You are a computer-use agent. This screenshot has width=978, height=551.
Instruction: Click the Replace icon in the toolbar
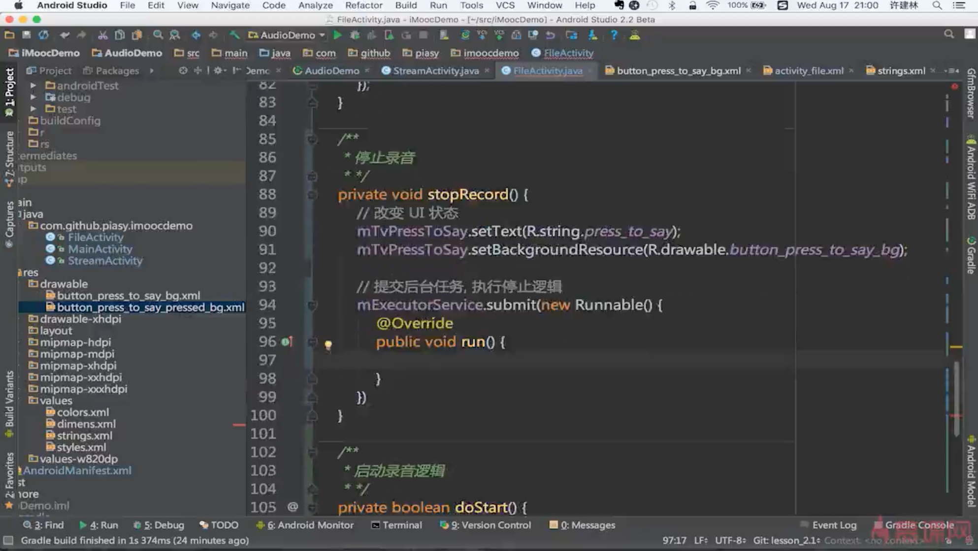click(175, 35)
